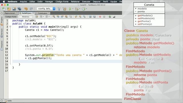
Task: Open the Navegar menu
Action: (x=49, y=1)
